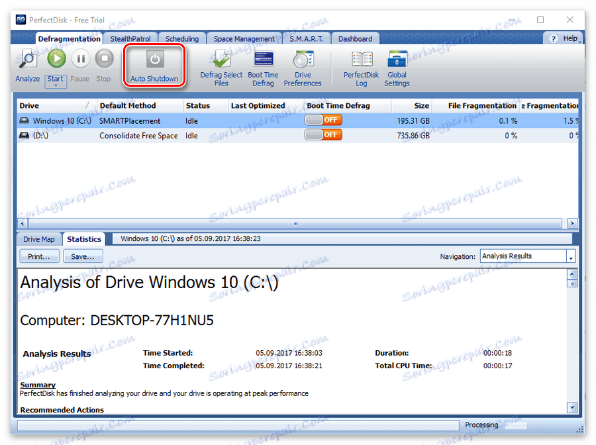Sort by Boot Time Defrag column header
Image resolution: width=596 pixels, height=445 pixels.
pos(348,106)
